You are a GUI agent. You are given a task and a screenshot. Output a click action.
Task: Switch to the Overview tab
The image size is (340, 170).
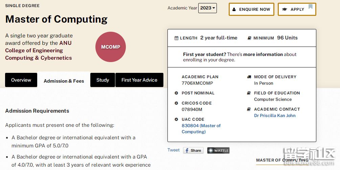click(21, 80)
